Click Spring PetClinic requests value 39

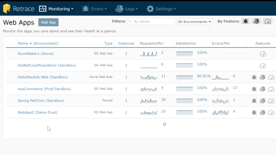pos(163,100)
